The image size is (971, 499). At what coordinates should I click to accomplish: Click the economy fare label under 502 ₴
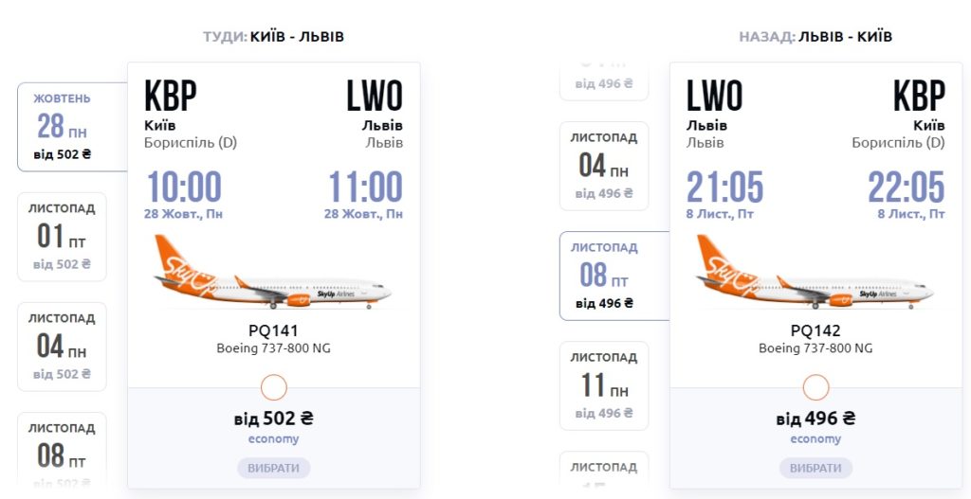click(273, 439)
